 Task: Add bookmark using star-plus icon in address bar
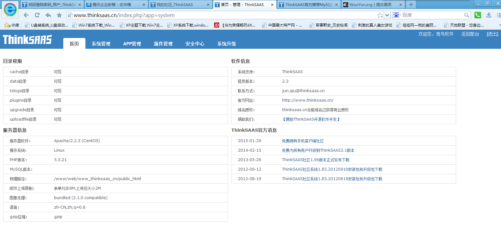click(x=380, y=15)
